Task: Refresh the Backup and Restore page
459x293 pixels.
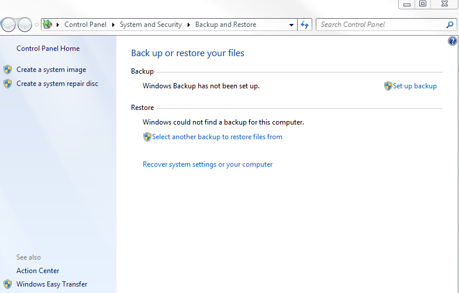Action: point(304,25)
